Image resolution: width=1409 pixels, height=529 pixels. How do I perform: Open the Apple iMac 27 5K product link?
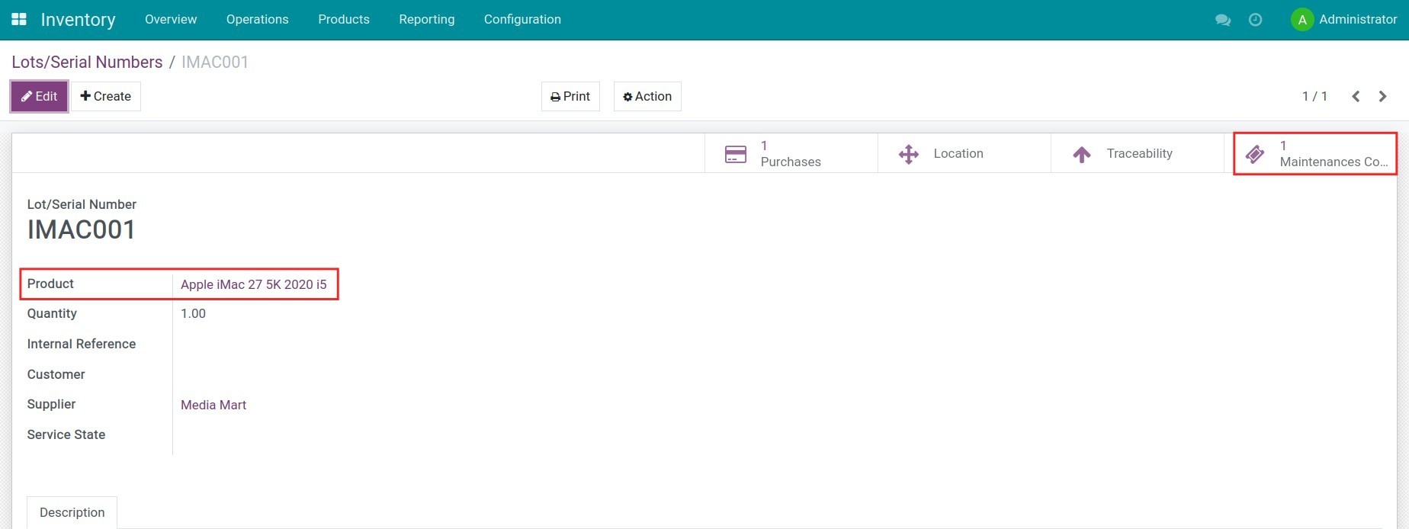(253, 284)
